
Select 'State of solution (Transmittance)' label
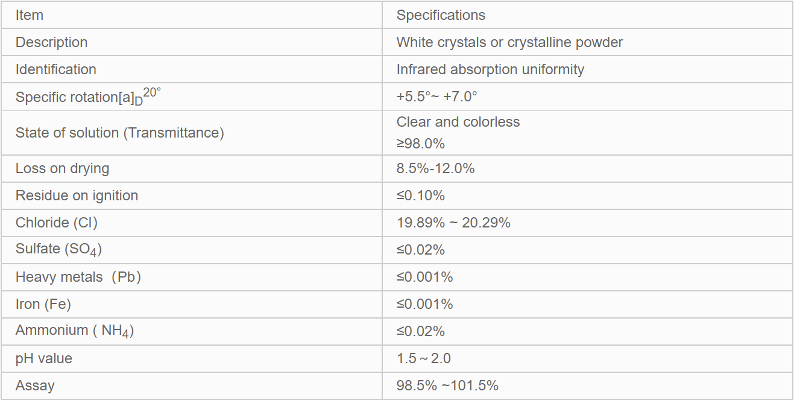coord(119,133)
